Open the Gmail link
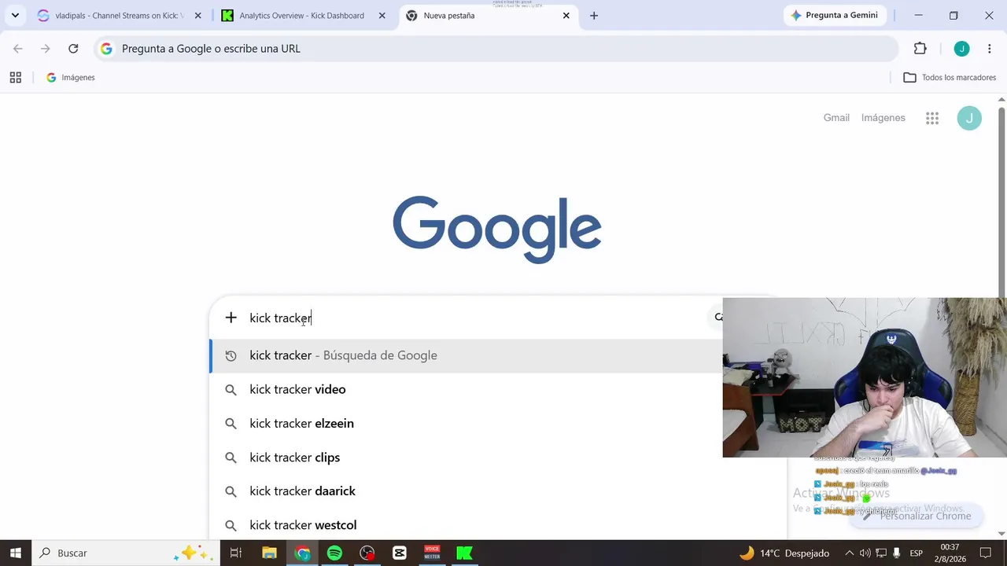 point(836,118)
